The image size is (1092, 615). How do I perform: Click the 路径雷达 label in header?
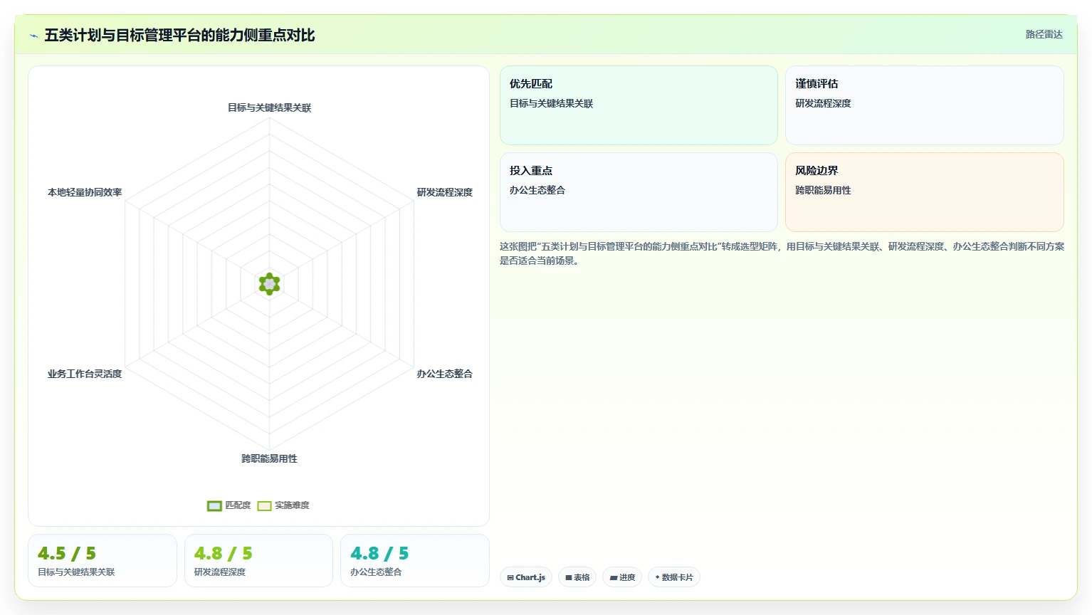coord(1044,34)
